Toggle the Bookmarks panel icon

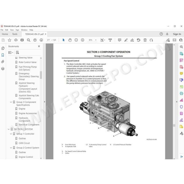pyautogui.click(x=3, y=55)
